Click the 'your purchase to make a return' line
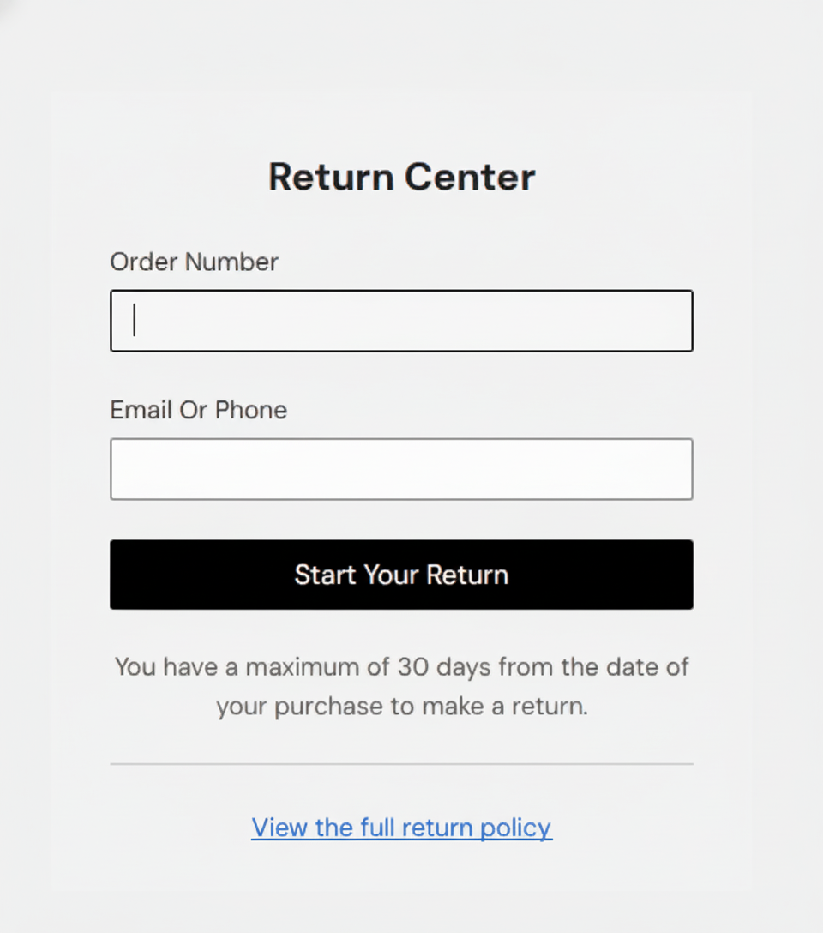This screenshot has height=933, width=823. tap(401, 707)
